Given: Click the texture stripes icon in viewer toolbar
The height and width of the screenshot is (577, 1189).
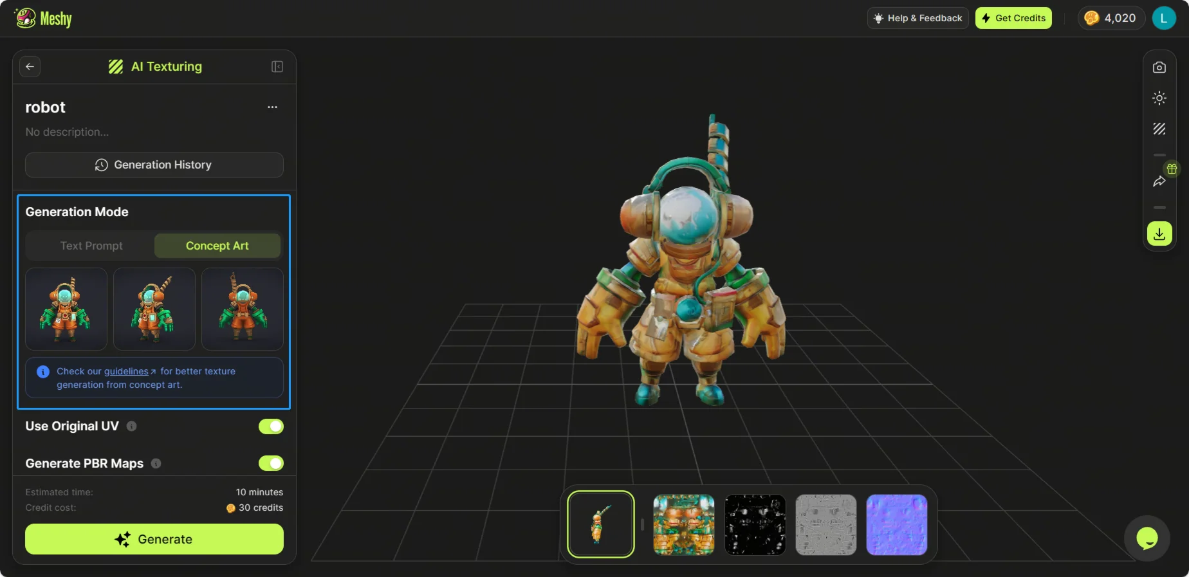Looking at the screenshot, I should click(x=1159, y=129).
